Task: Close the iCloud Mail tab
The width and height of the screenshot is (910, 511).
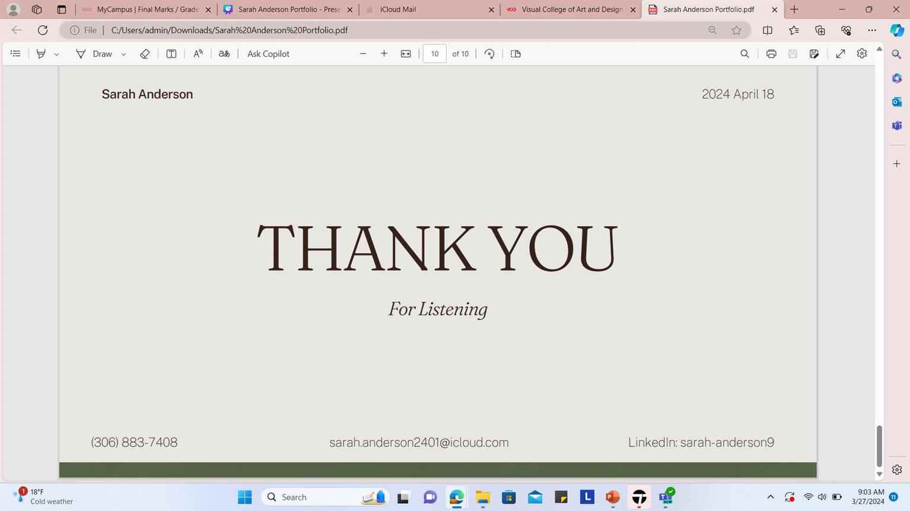Action: [x=491, y=9]
